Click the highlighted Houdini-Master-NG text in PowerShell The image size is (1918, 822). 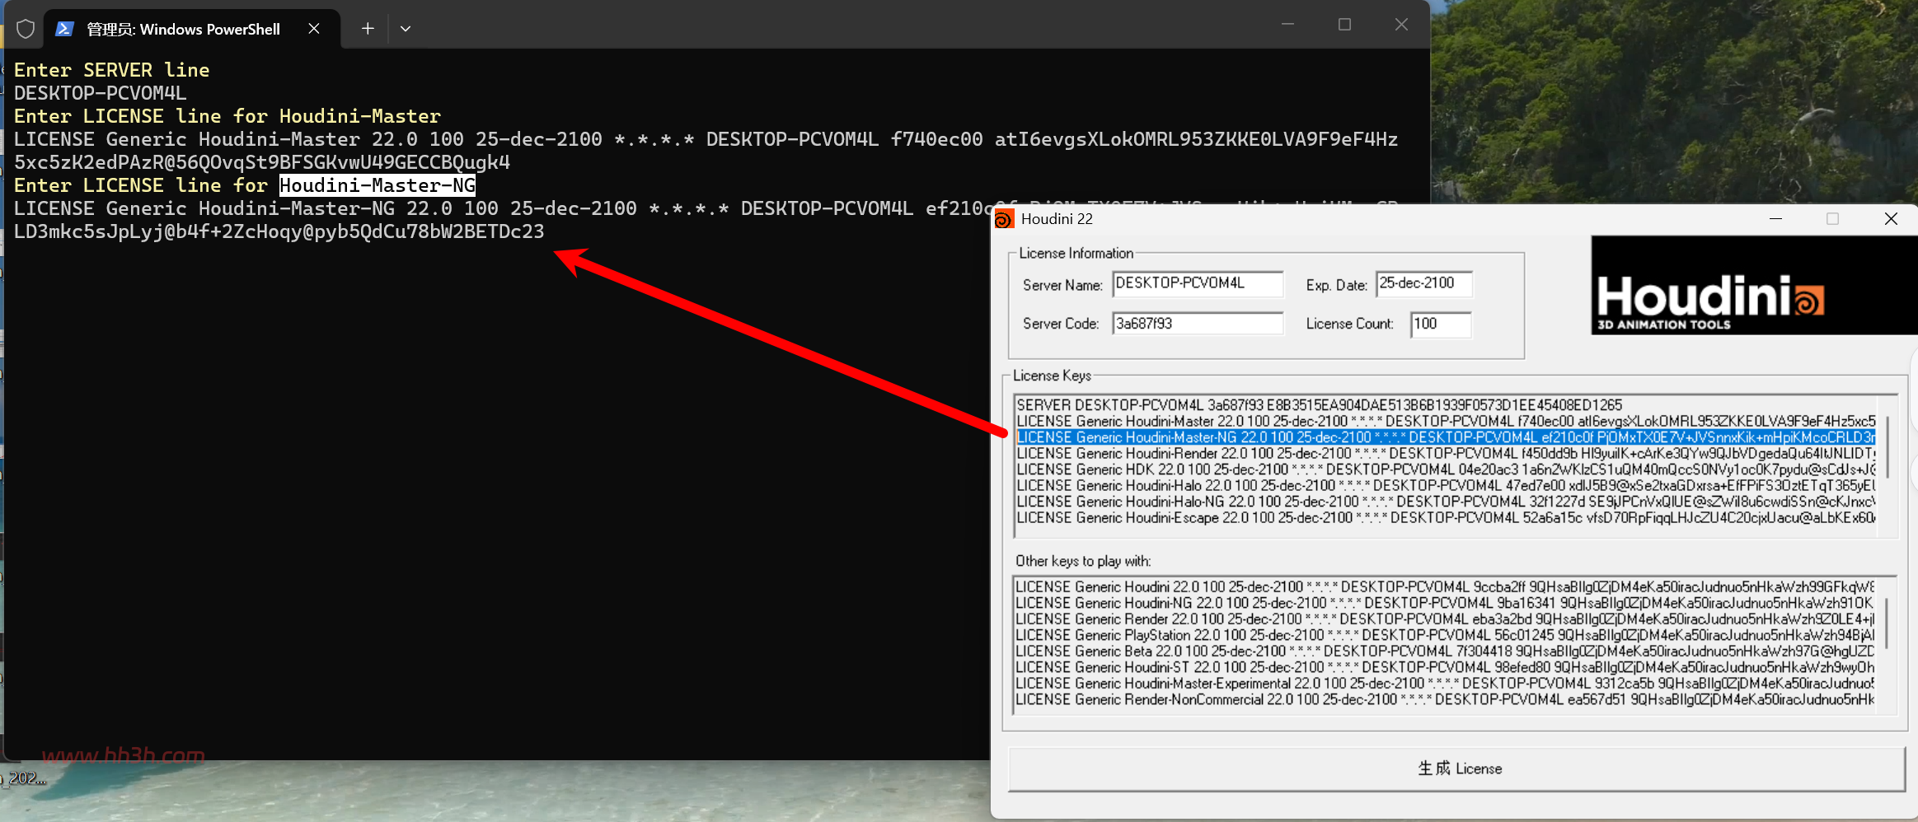[x=378, y=185]
